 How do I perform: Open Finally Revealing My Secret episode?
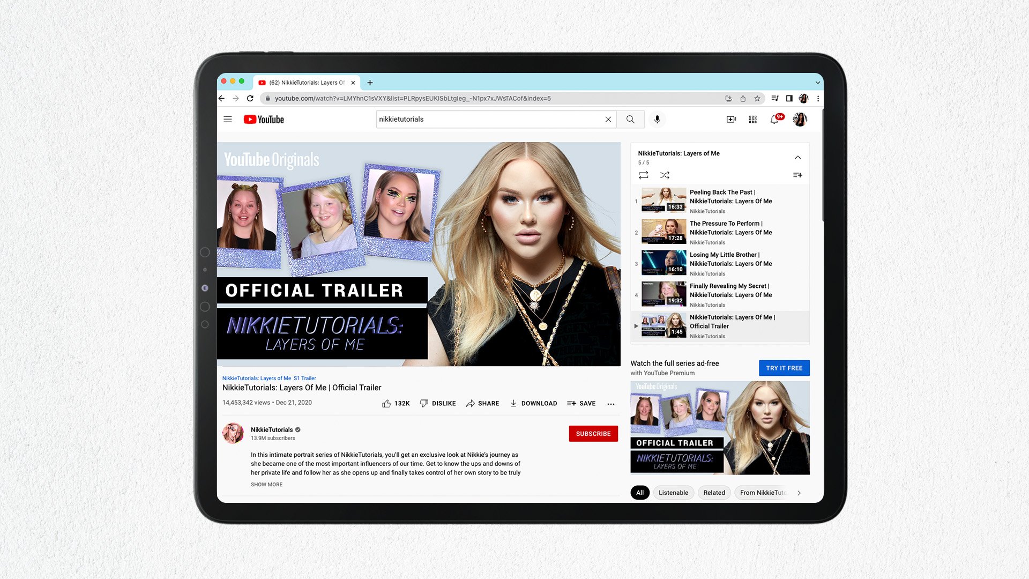[720, 295]
